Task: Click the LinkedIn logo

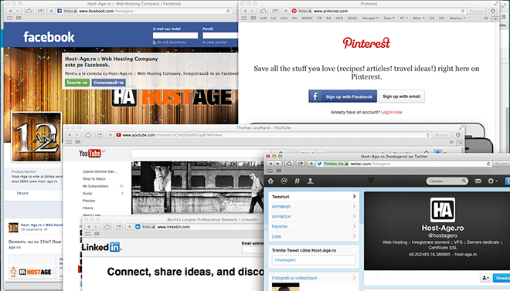Action: [x=101, y=247]
